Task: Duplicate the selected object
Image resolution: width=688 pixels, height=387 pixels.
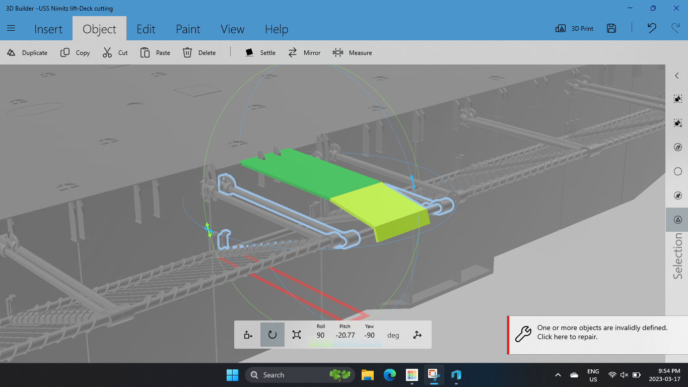Action: (x=27, y=52)
